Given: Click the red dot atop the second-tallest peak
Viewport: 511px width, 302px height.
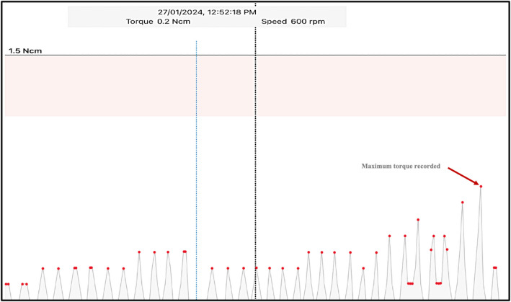Looking at the screenshot, I should [462, 203].
